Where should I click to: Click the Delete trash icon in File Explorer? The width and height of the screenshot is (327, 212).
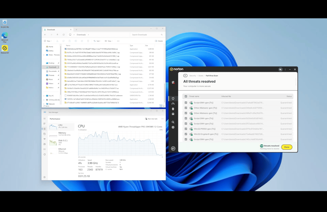pos(88,41)
